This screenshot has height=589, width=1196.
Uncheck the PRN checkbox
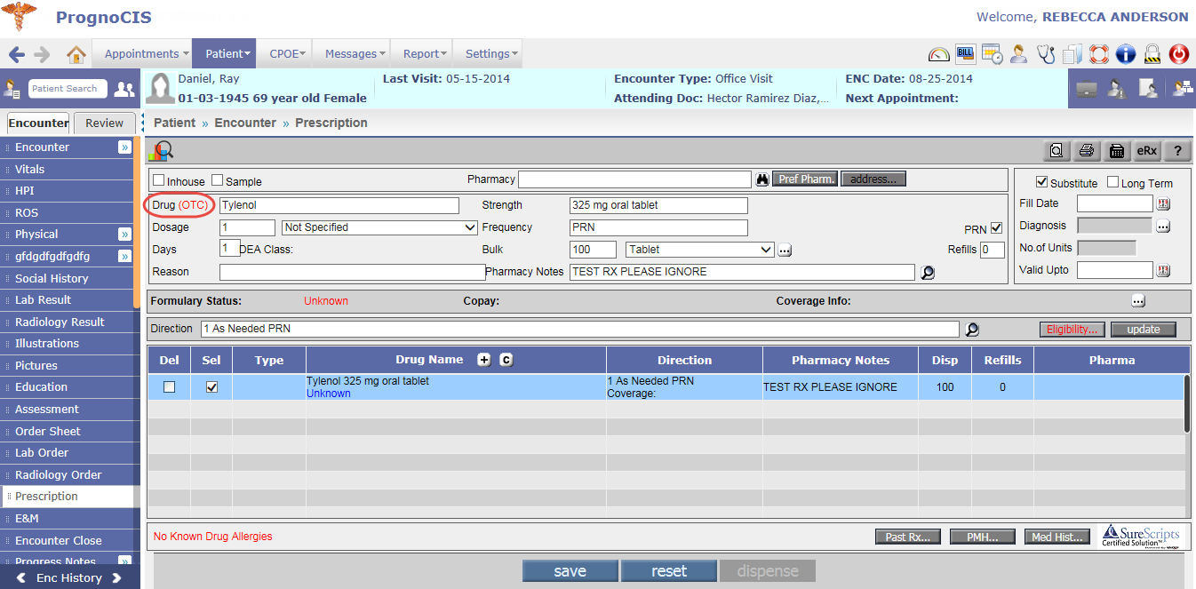pyautogui.click(x=997, y=228)
